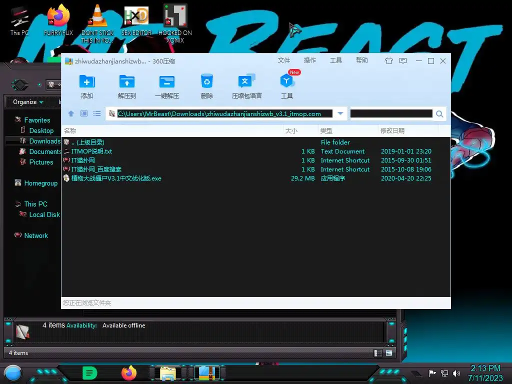Switch to File Explorer on the taskbar

tap(168, 373)
